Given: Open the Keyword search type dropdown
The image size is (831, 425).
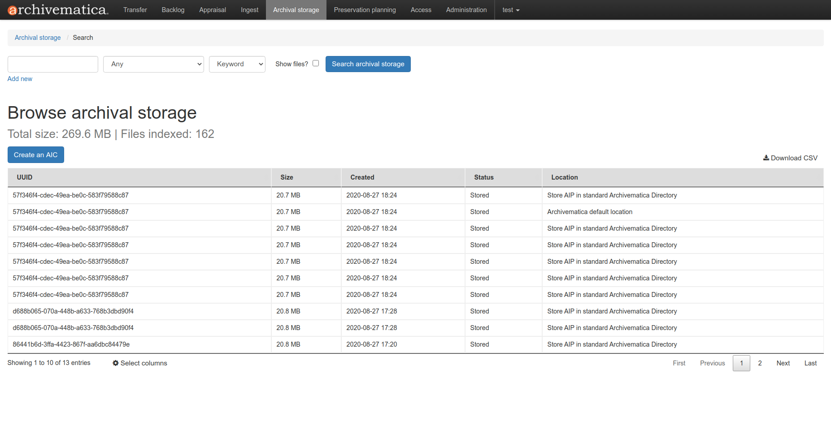Looking at the screenshot, I should [x=237, y=64].
